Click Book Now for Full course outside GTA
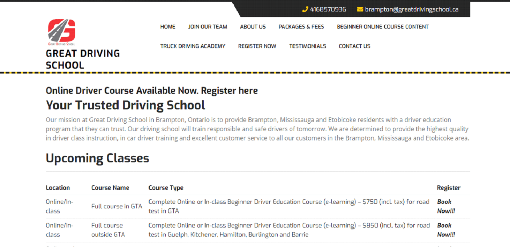This screenshot has height=247, width=510. coord(446,230)
